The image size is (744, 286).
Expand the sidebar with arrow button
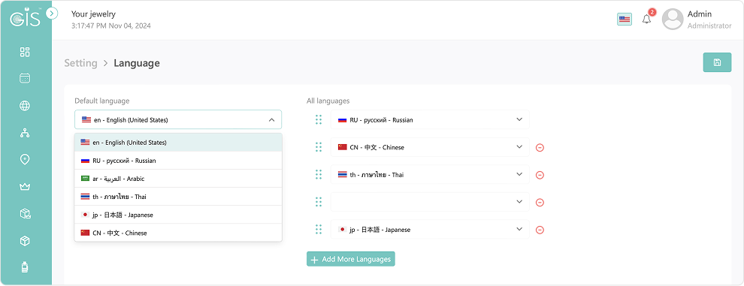coord(52,14)
